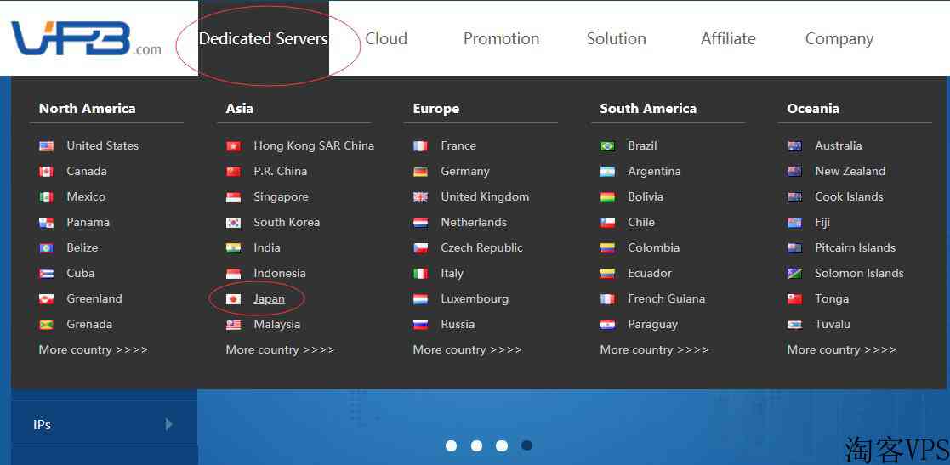Screen dimensions: 950x465
Task: Show more countries under Europe
Action: click(x=467, y=349)
